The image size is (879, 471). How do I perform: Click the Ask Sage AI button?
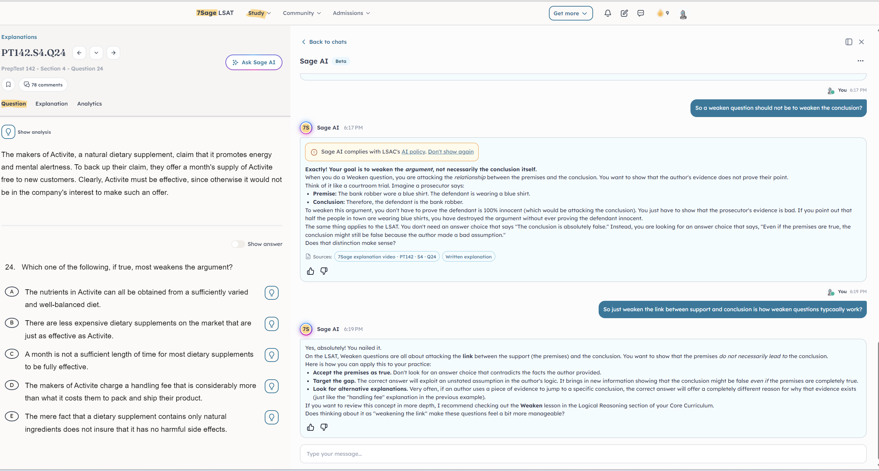coord(254,62)
